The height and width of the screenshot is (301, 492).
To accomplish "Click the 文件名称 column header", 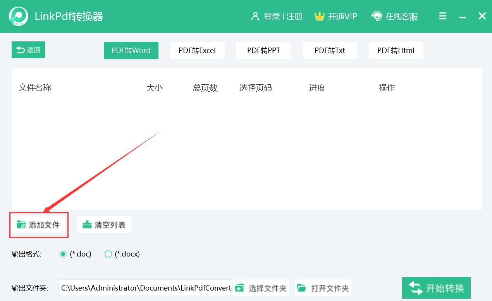I will [x=35, y=87].
